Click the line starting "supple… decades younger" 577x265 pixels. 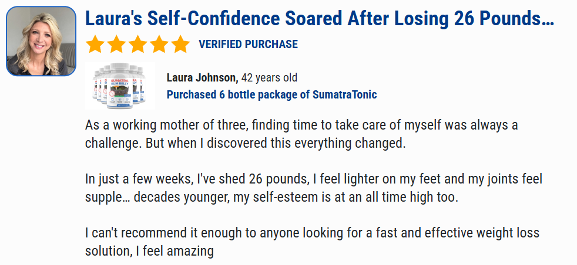271,197
